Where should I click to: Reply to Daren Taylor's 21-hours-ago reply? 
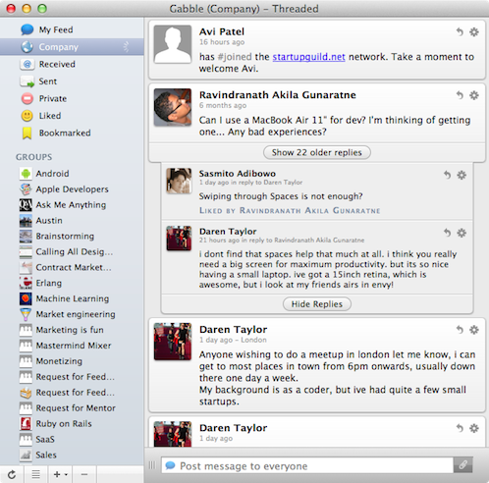click(x=447, y=233)
